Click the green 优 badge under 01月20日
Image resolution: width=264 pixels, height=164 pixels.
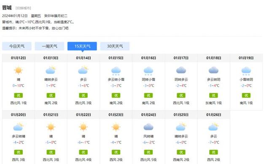(x=19, y=152)
